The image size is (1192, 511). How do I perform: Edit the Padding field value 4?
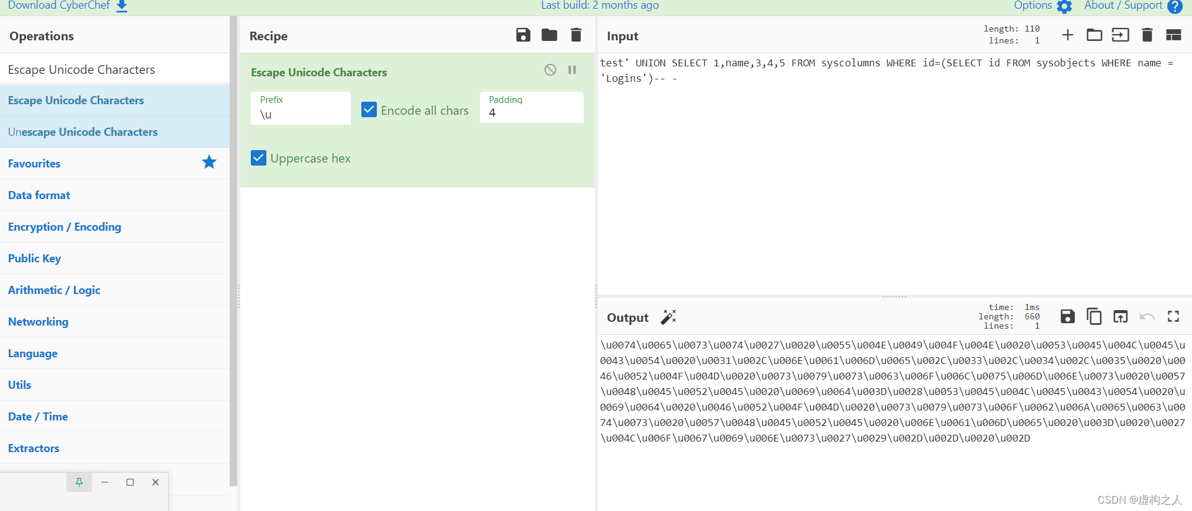click(531, 107)
